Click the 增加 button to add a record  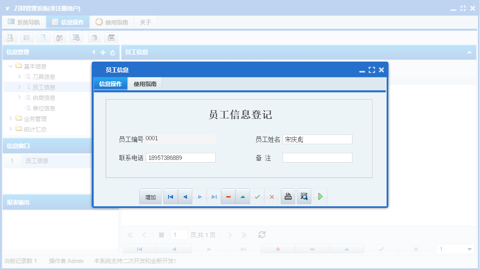point(150,196)
